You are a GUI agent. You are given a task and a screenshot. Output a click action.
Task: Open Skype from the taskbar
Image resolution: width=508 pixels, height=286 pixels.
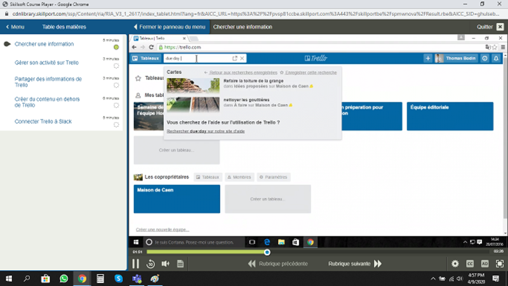pos(119,278)
